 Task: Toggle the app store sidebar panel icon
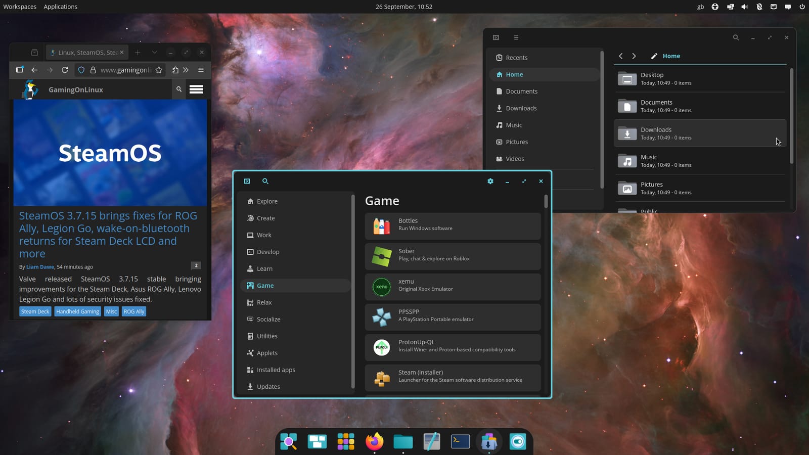[x=247, y=181]
